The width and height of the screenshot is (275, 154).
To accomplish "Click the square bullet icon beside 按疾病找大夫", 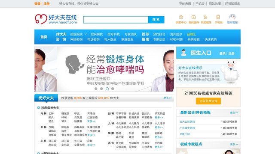I will 39,108.
